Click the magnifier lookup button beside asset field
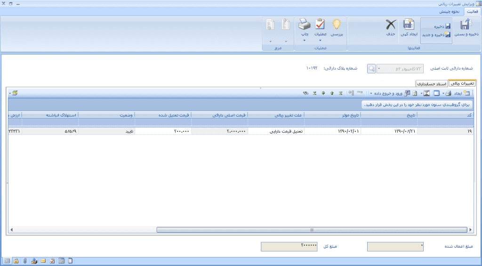This screenshot has width=482, height=266. pos(372,69)
